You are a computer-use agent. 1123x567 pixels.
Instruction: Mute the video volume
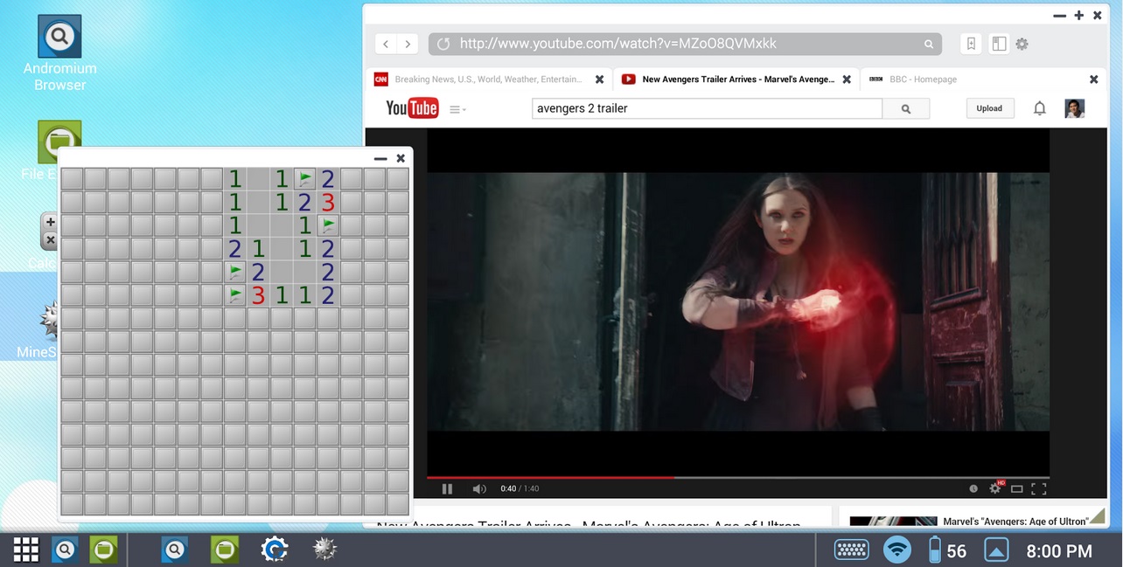coord(479,489)
